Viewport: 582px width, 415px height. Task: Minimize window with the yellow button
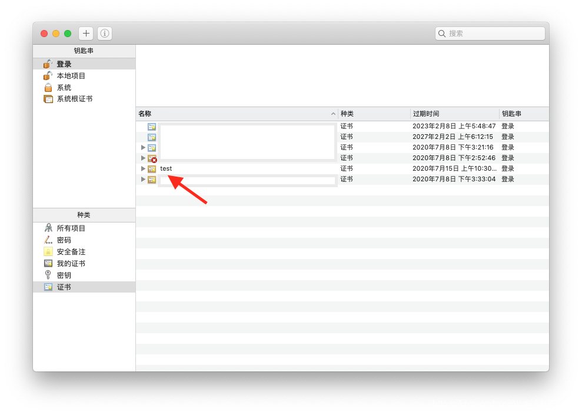[56, 34]
